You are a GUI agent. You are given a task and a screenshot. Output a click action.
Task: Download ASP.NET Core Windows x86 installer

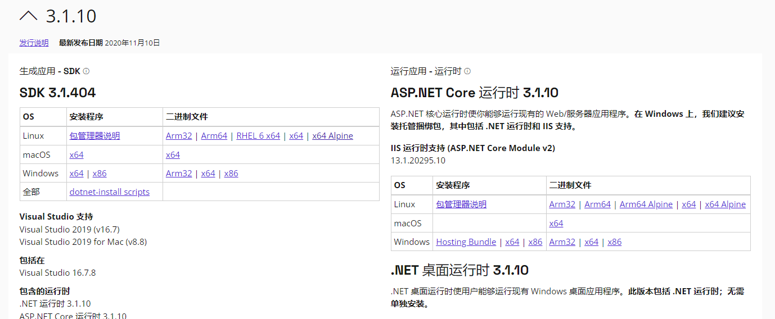(535, 242)
